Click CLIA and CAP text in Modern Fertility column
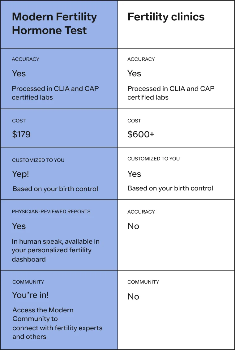This screenshot has height=350, width=235. coord(55,93)
